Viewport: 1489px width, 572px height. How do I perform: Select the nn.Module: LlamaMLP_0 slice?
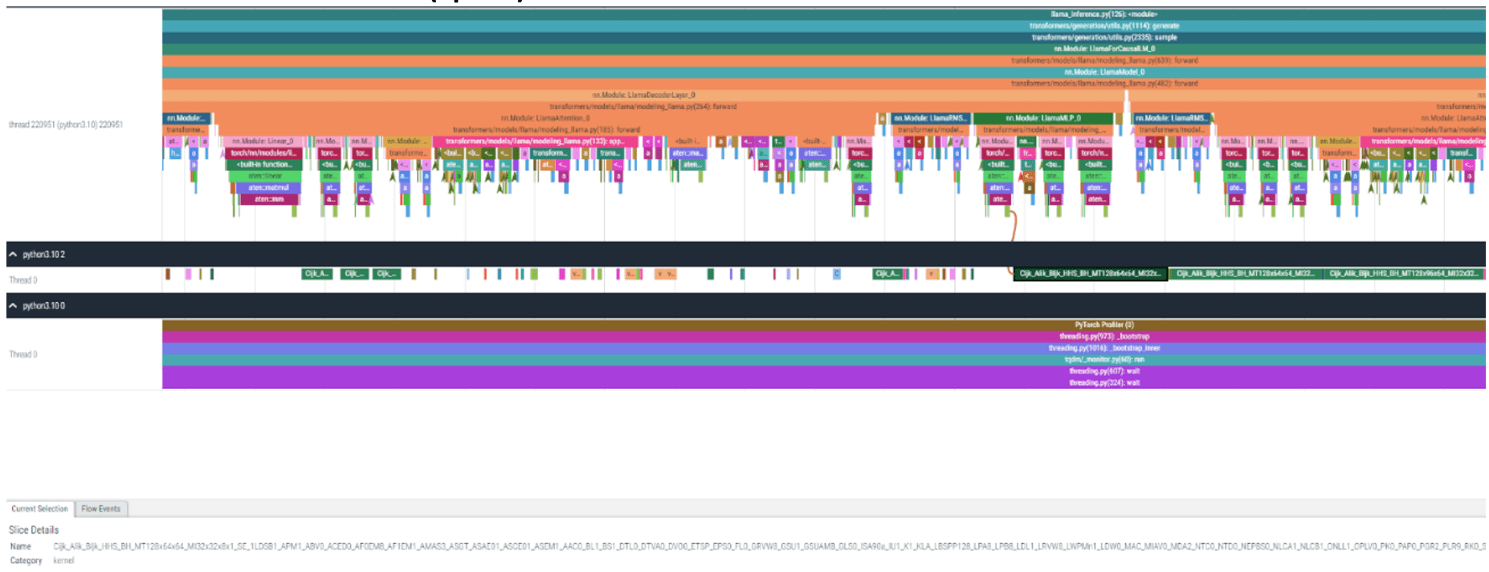pos(1042,118)
